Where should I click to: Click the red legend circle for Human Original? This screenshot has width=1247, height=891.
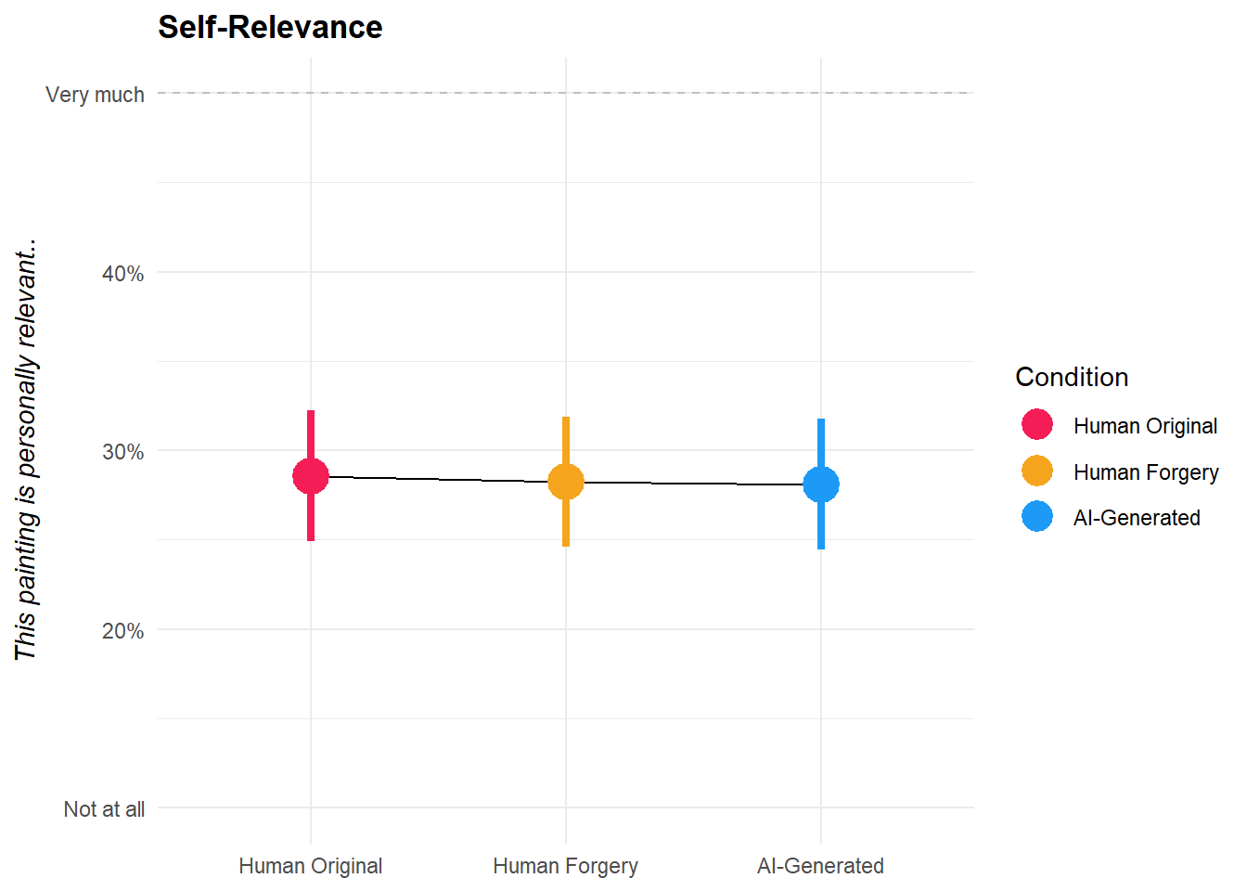(x=1037, y=425)
